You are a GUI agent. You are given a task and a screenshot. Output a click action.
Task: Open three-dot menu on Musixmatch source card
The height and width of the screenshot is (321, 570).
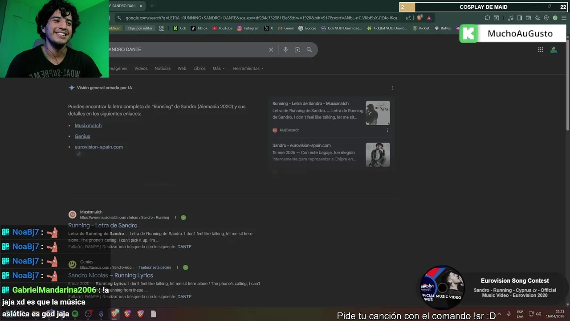[x=387, y=130]
